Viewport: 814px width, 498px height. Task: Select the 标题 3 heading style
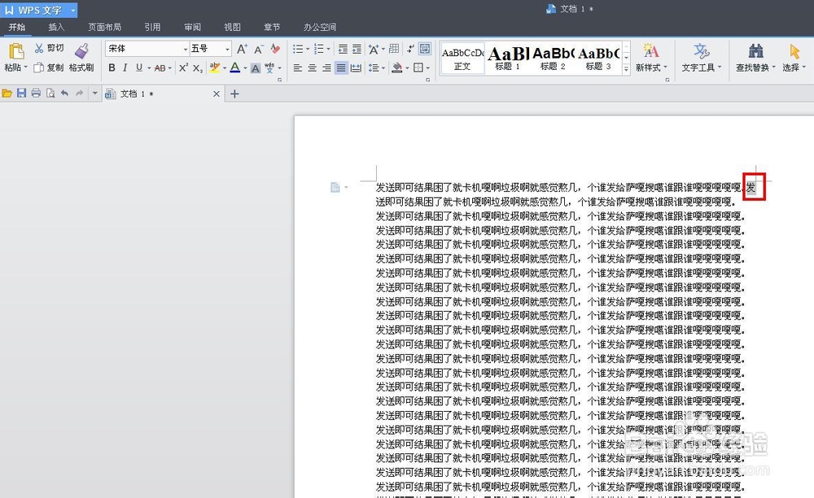click(x=598, y=58)
